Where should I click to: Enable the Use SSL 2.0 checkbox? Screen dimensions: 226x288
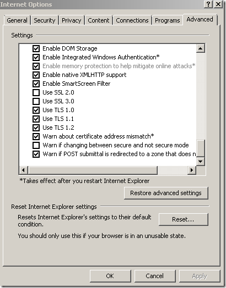point(36,92)
